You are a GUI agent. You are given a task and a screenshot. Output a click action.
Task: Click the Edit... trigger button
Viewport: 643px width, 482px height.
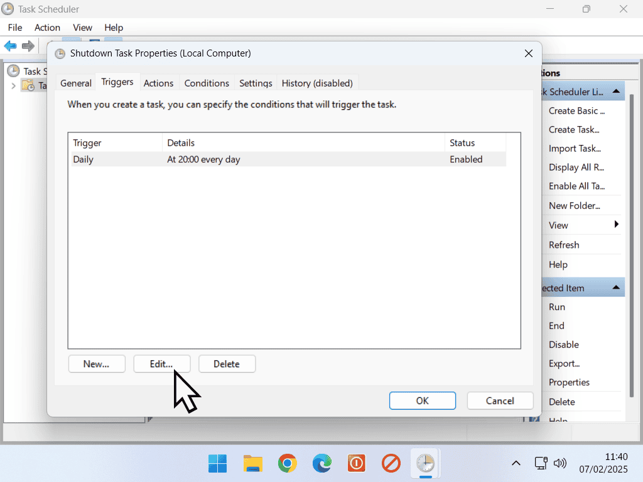(161, 364)
